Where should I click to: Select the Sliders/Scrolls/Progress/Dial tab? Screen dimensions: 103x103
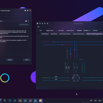tap(94, 34)
